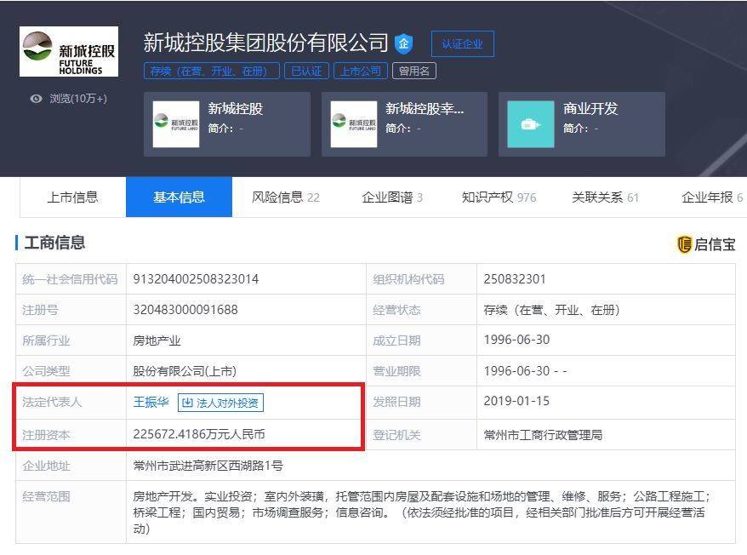Viewport: 747px width, 555px height.
Task: Select organization code 250832301
Action: coord(515,279)
